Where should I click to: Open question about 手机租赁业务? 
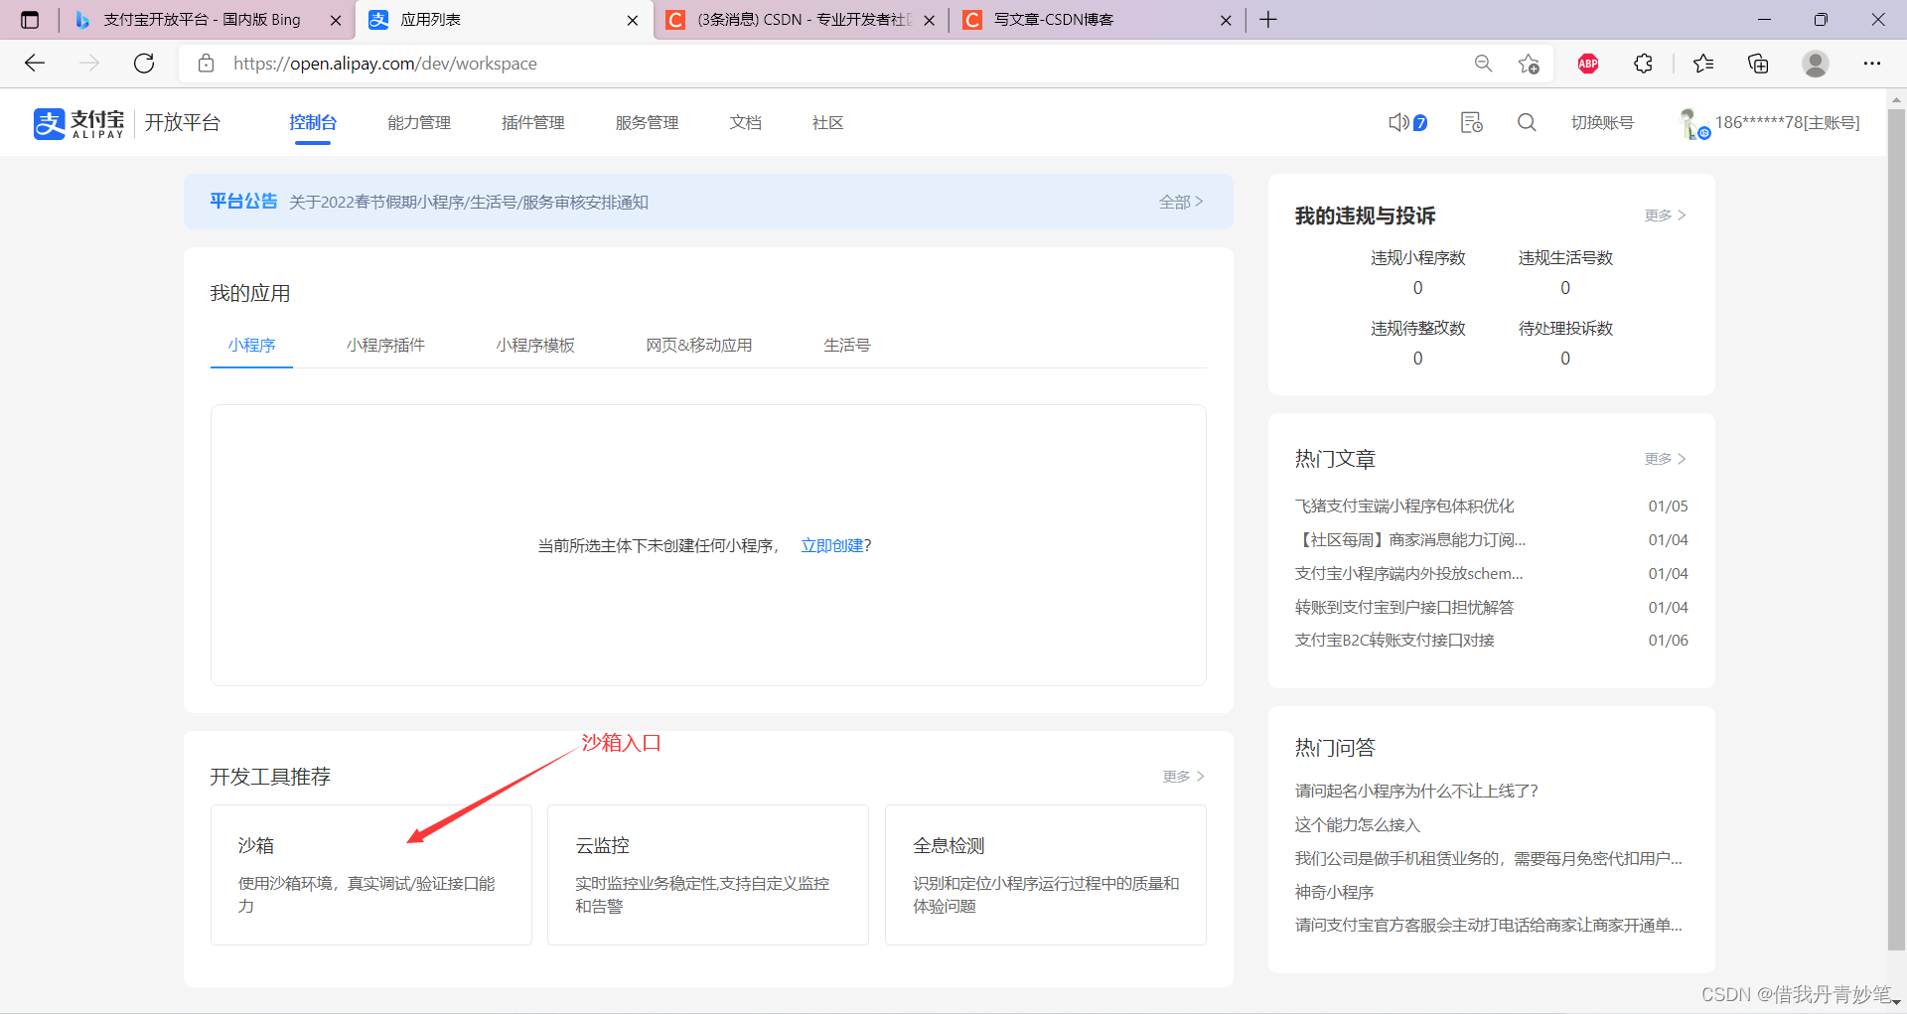pos(1489,858)
